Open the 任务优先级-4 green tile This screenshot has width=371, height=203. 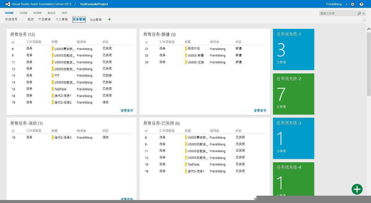[x=293, y=179]
